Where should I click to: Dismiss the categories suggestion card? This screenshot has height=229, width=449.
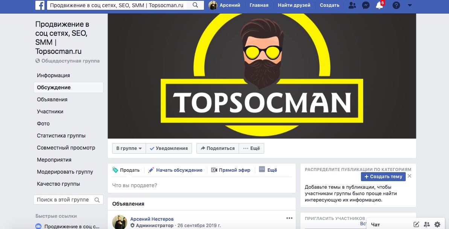pyautogui.click(x=409, y=176)
